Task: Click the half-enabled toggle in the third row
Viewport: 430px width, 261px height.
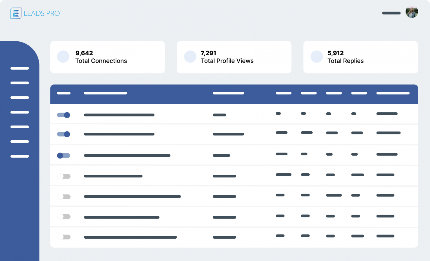Action: [64, 155]
